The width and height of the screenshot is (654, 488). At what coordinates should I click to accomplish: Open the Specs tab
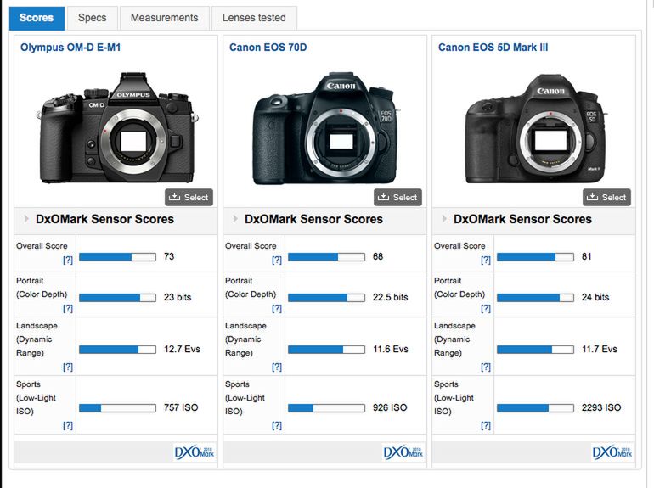pyautogui.click(x=93, y=18)
